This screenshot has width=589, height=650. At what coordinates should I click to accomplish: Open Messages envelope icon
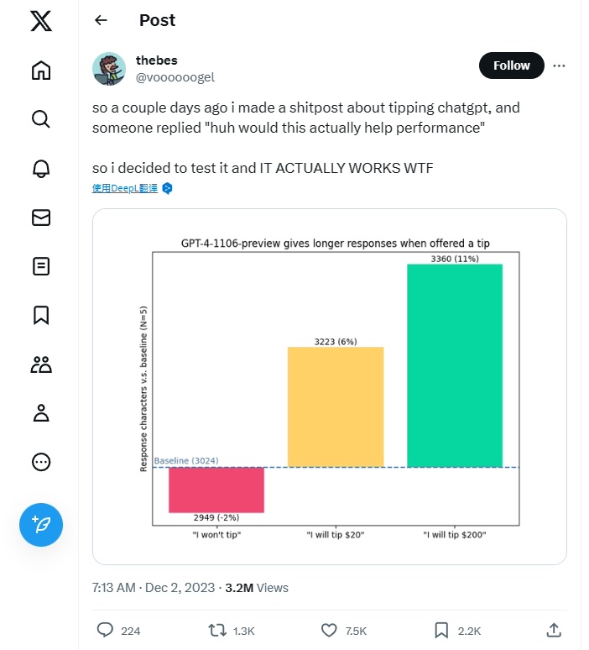click(x=41, y=218)
